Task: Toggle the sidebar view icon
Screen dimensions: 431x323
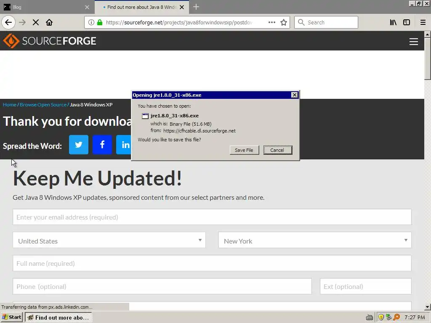Action: (407, 22)
